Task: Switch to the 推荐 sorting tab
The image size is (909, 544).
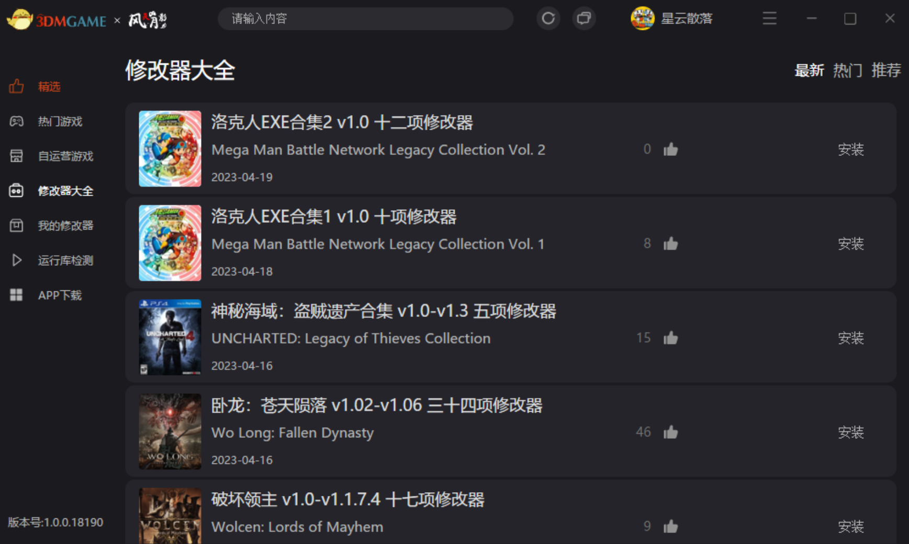Action: [886, 70]
